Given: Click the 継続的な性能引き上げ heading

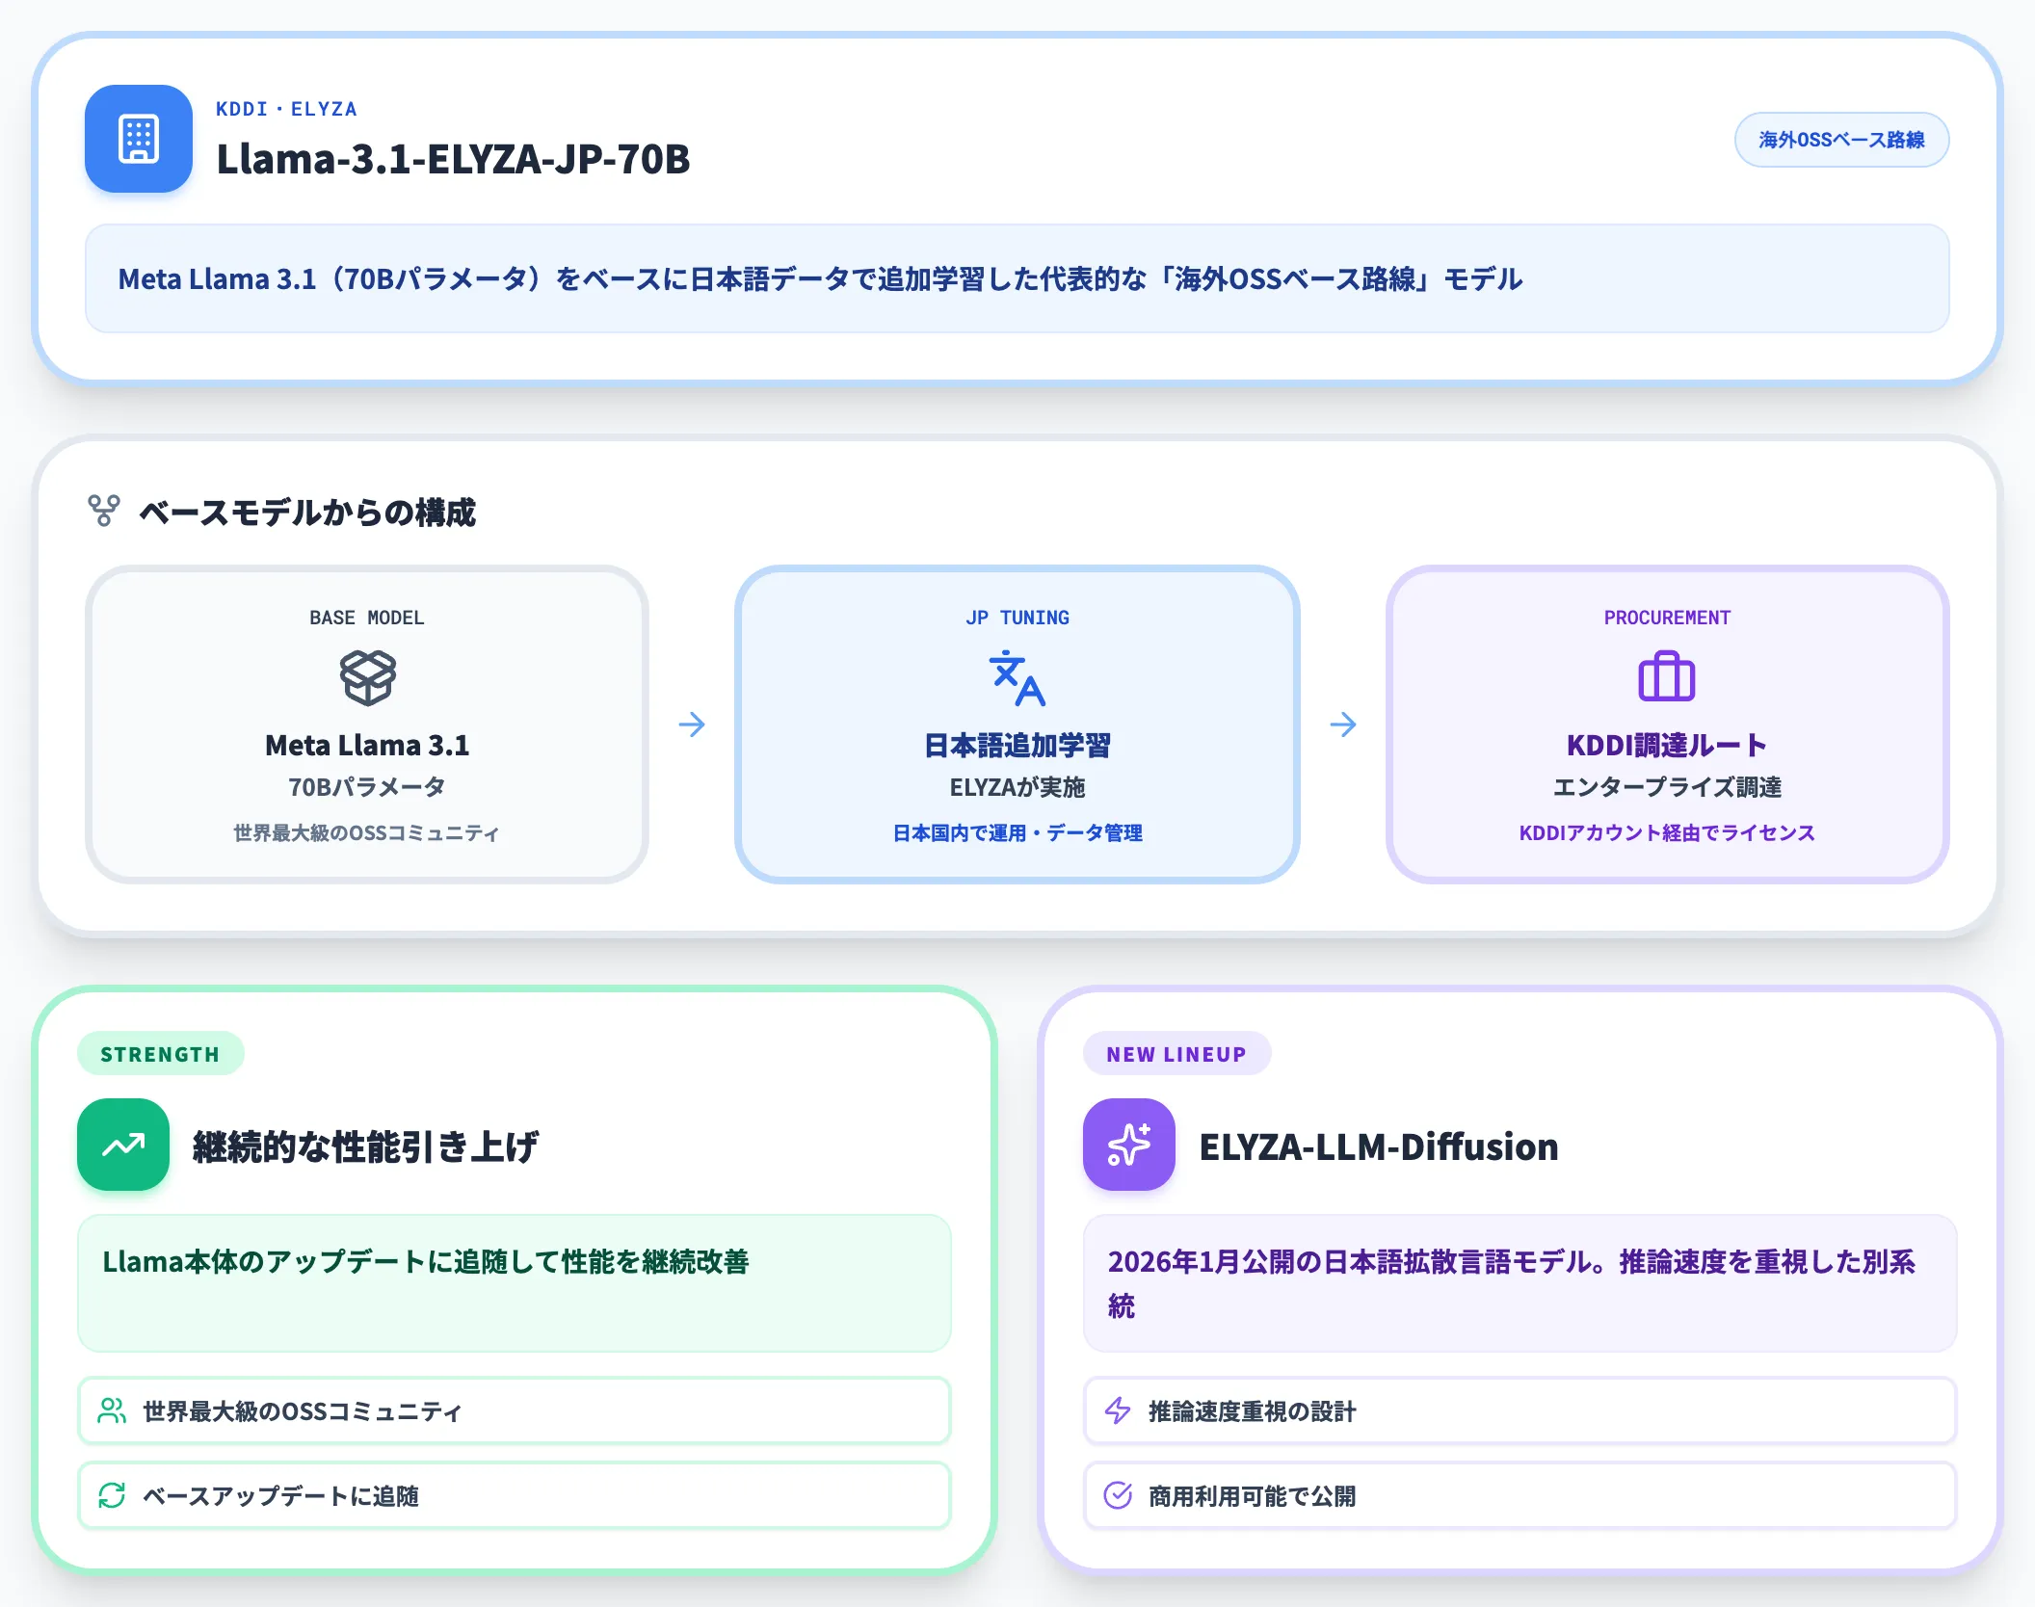Looking at the screenshot, I should point(365,1146).
